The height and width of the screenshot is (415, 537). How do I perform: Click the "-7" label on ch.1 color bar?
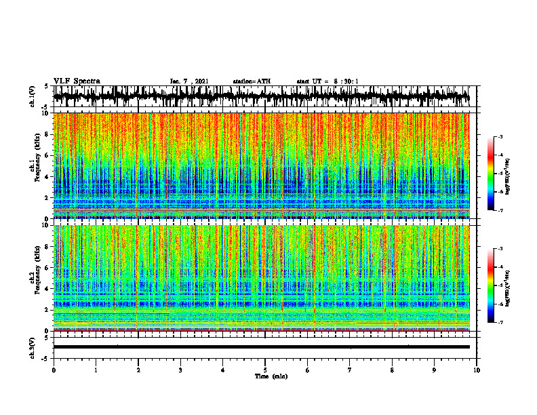point(500,210)
